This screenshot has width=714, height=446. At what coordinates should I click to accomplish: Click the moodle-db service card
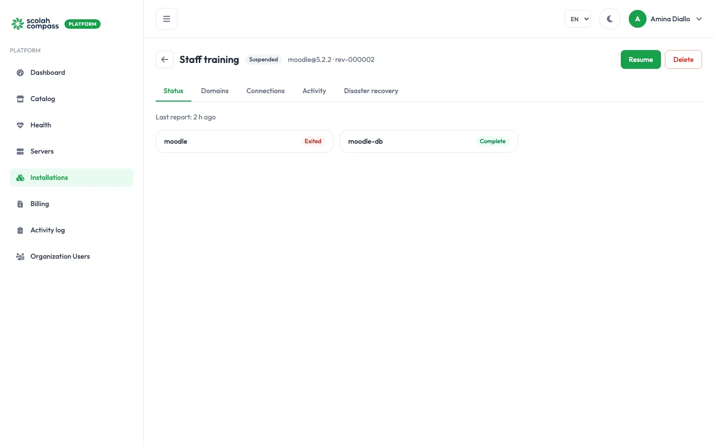[429, 141]
